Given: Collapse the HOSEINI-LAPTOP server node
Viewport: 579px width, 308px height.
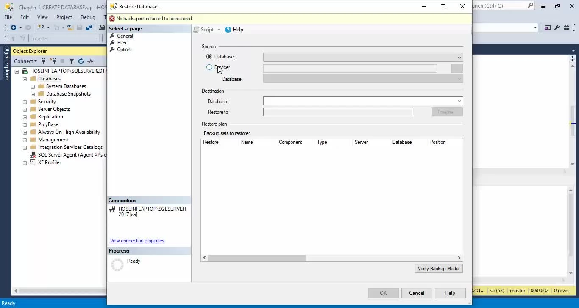Looking at the screenshot, I should pyautogui.click(x=17, y=71).
